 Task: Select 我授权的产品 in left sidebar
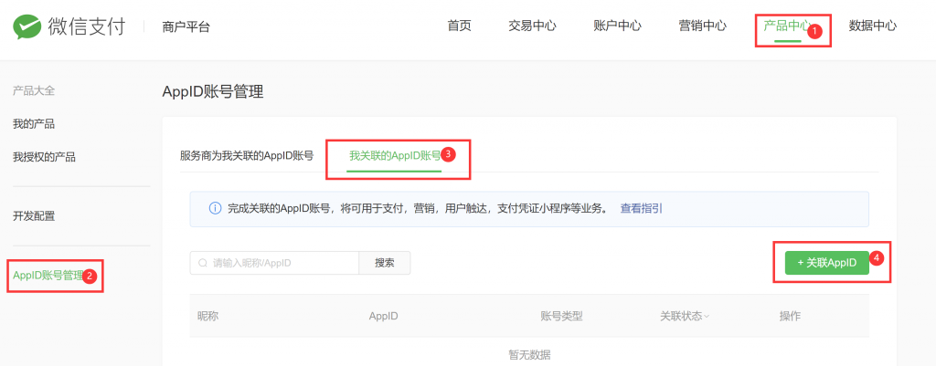click(44, 157)
